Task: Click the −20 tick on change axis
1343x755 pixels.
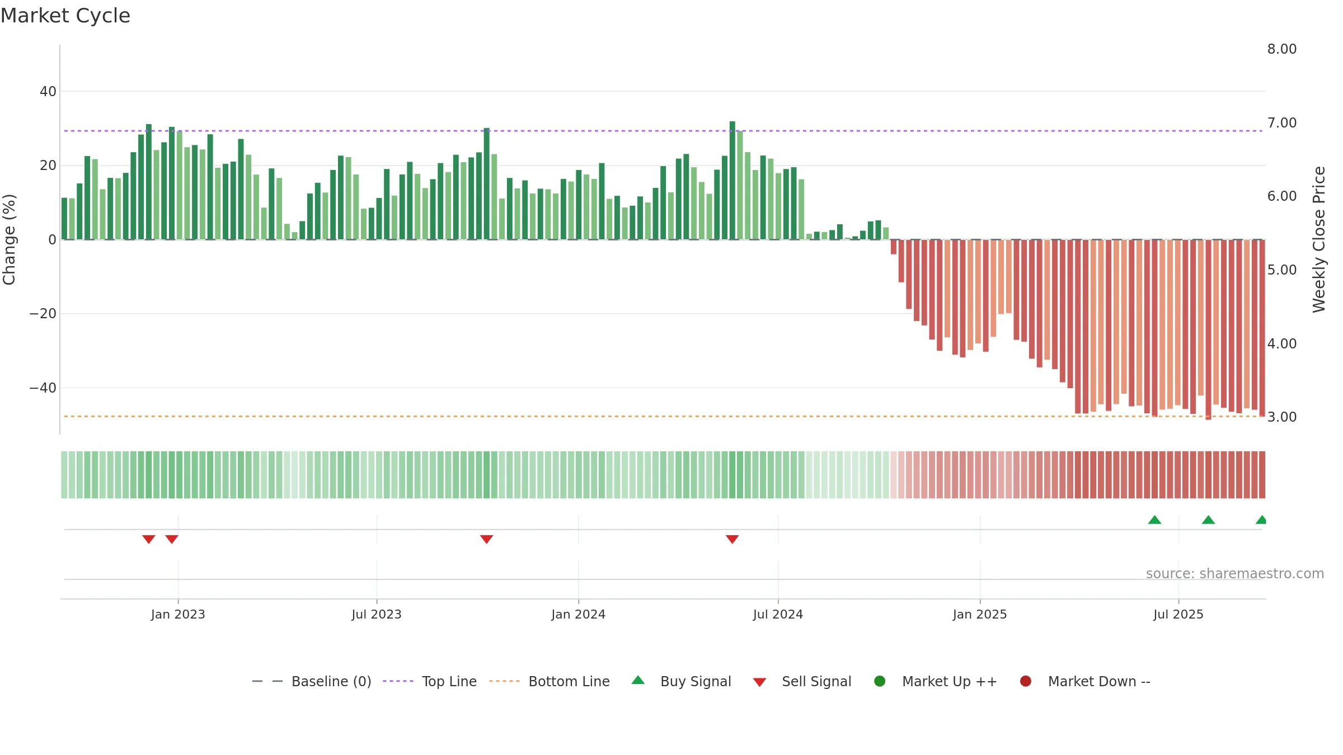Action: (x=43, y=314)
